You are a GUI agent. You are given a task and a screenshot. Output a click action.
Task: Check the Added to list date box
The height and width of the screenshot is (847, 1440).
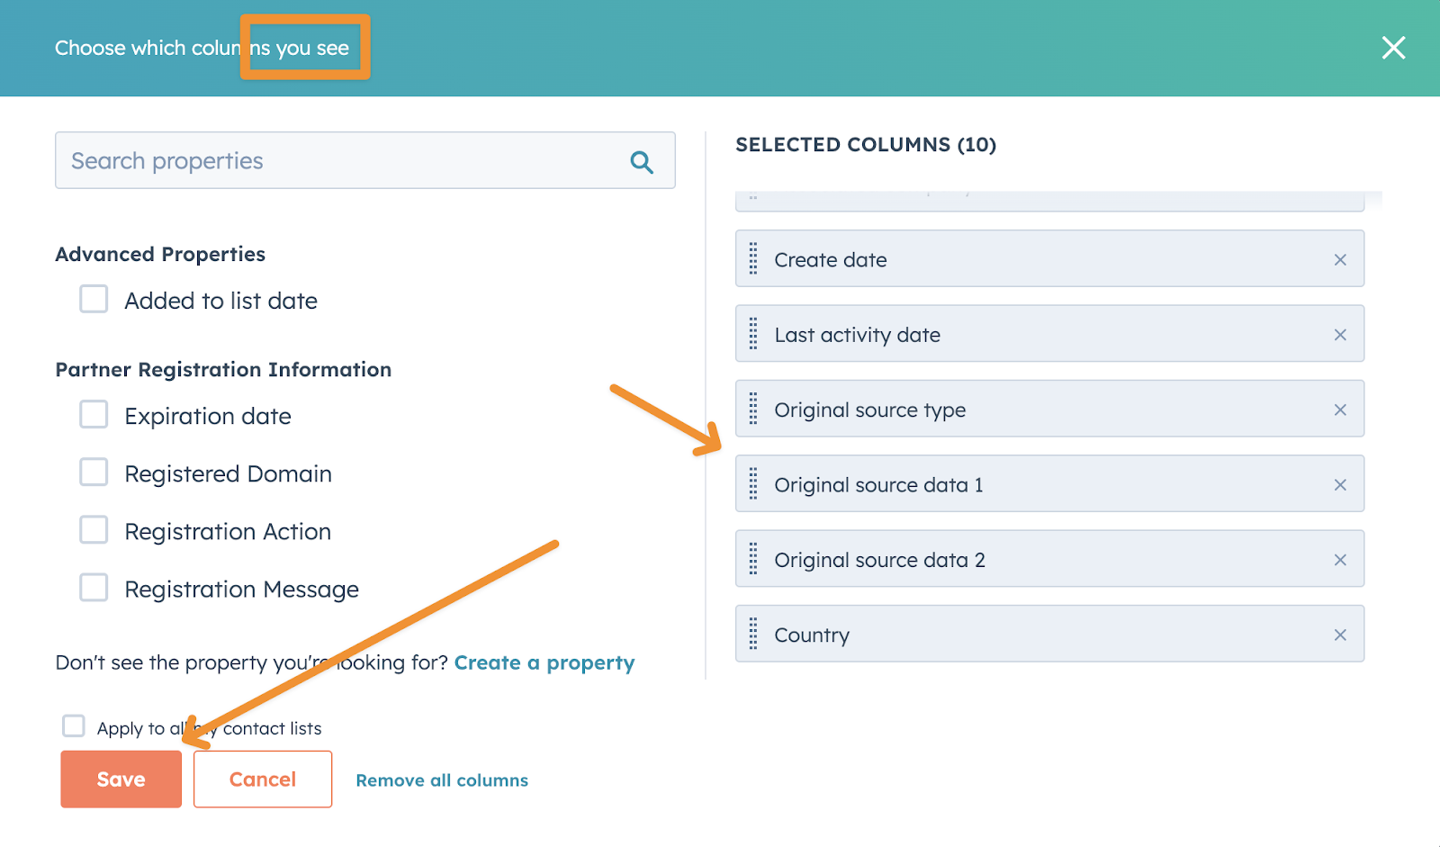[x=94, y=300]
